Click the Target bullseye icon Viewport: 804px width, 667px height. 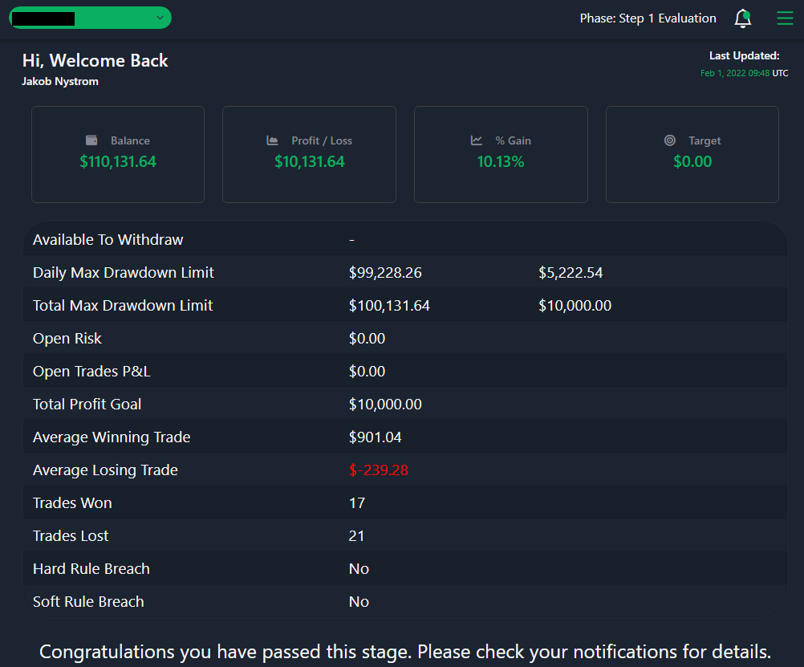coord(670,140)
